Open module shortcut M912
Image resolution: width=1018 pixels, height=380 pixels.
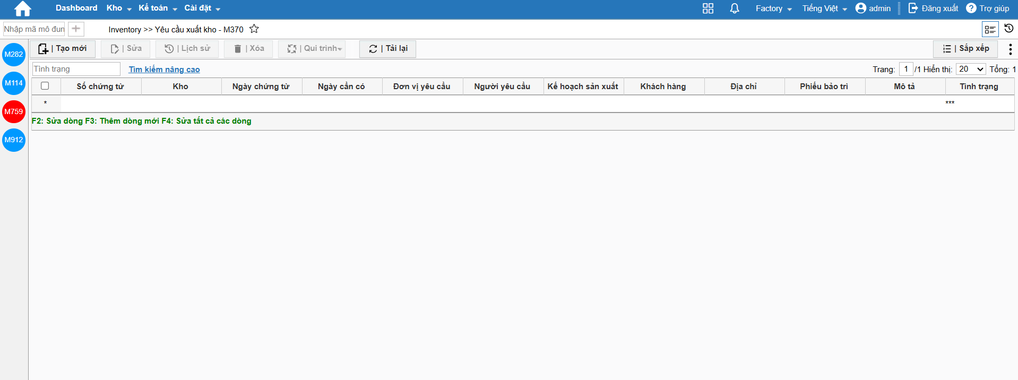coord(14,140)
